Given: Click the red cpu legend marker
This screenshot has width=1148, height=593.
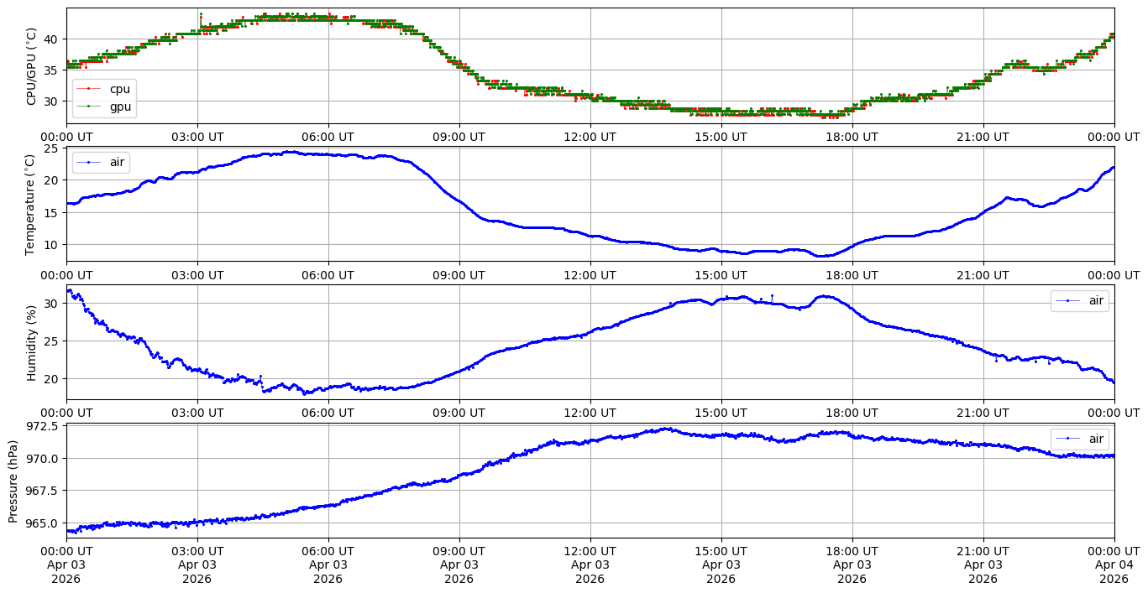Looking at the screenshot, I should click(88, 89).
